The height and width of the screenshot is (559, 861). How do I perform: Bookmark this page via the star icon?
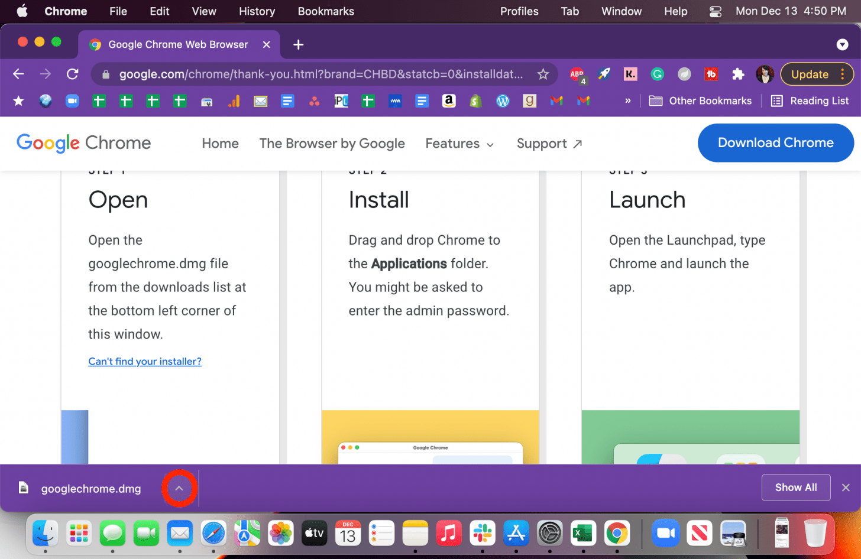(x=543, y=74)
